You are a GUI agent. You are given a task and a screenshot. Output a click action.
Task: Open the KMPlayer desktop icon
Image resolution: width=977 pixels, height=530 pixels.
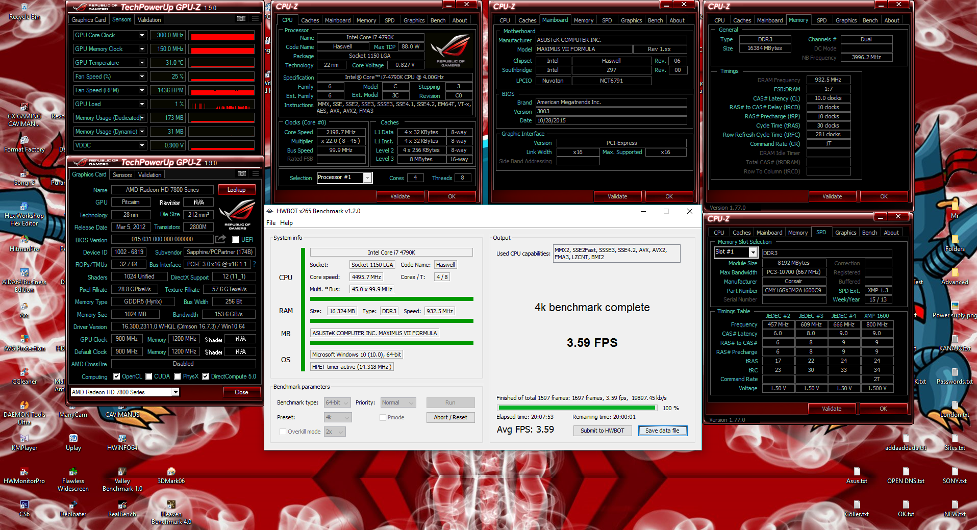point(24,442)
